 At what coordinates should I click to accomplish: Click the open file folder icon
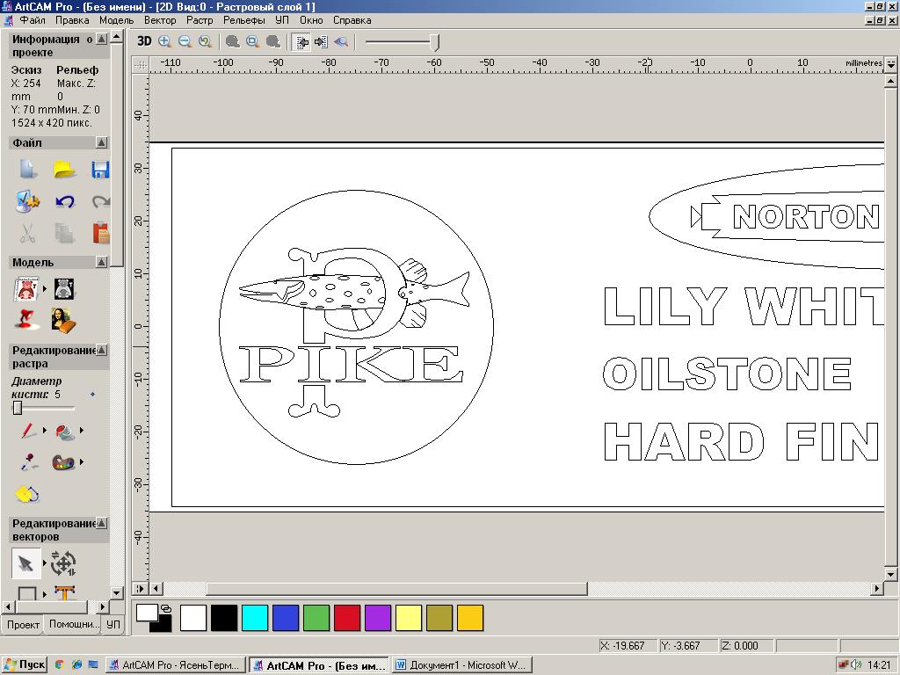[63, 170]
